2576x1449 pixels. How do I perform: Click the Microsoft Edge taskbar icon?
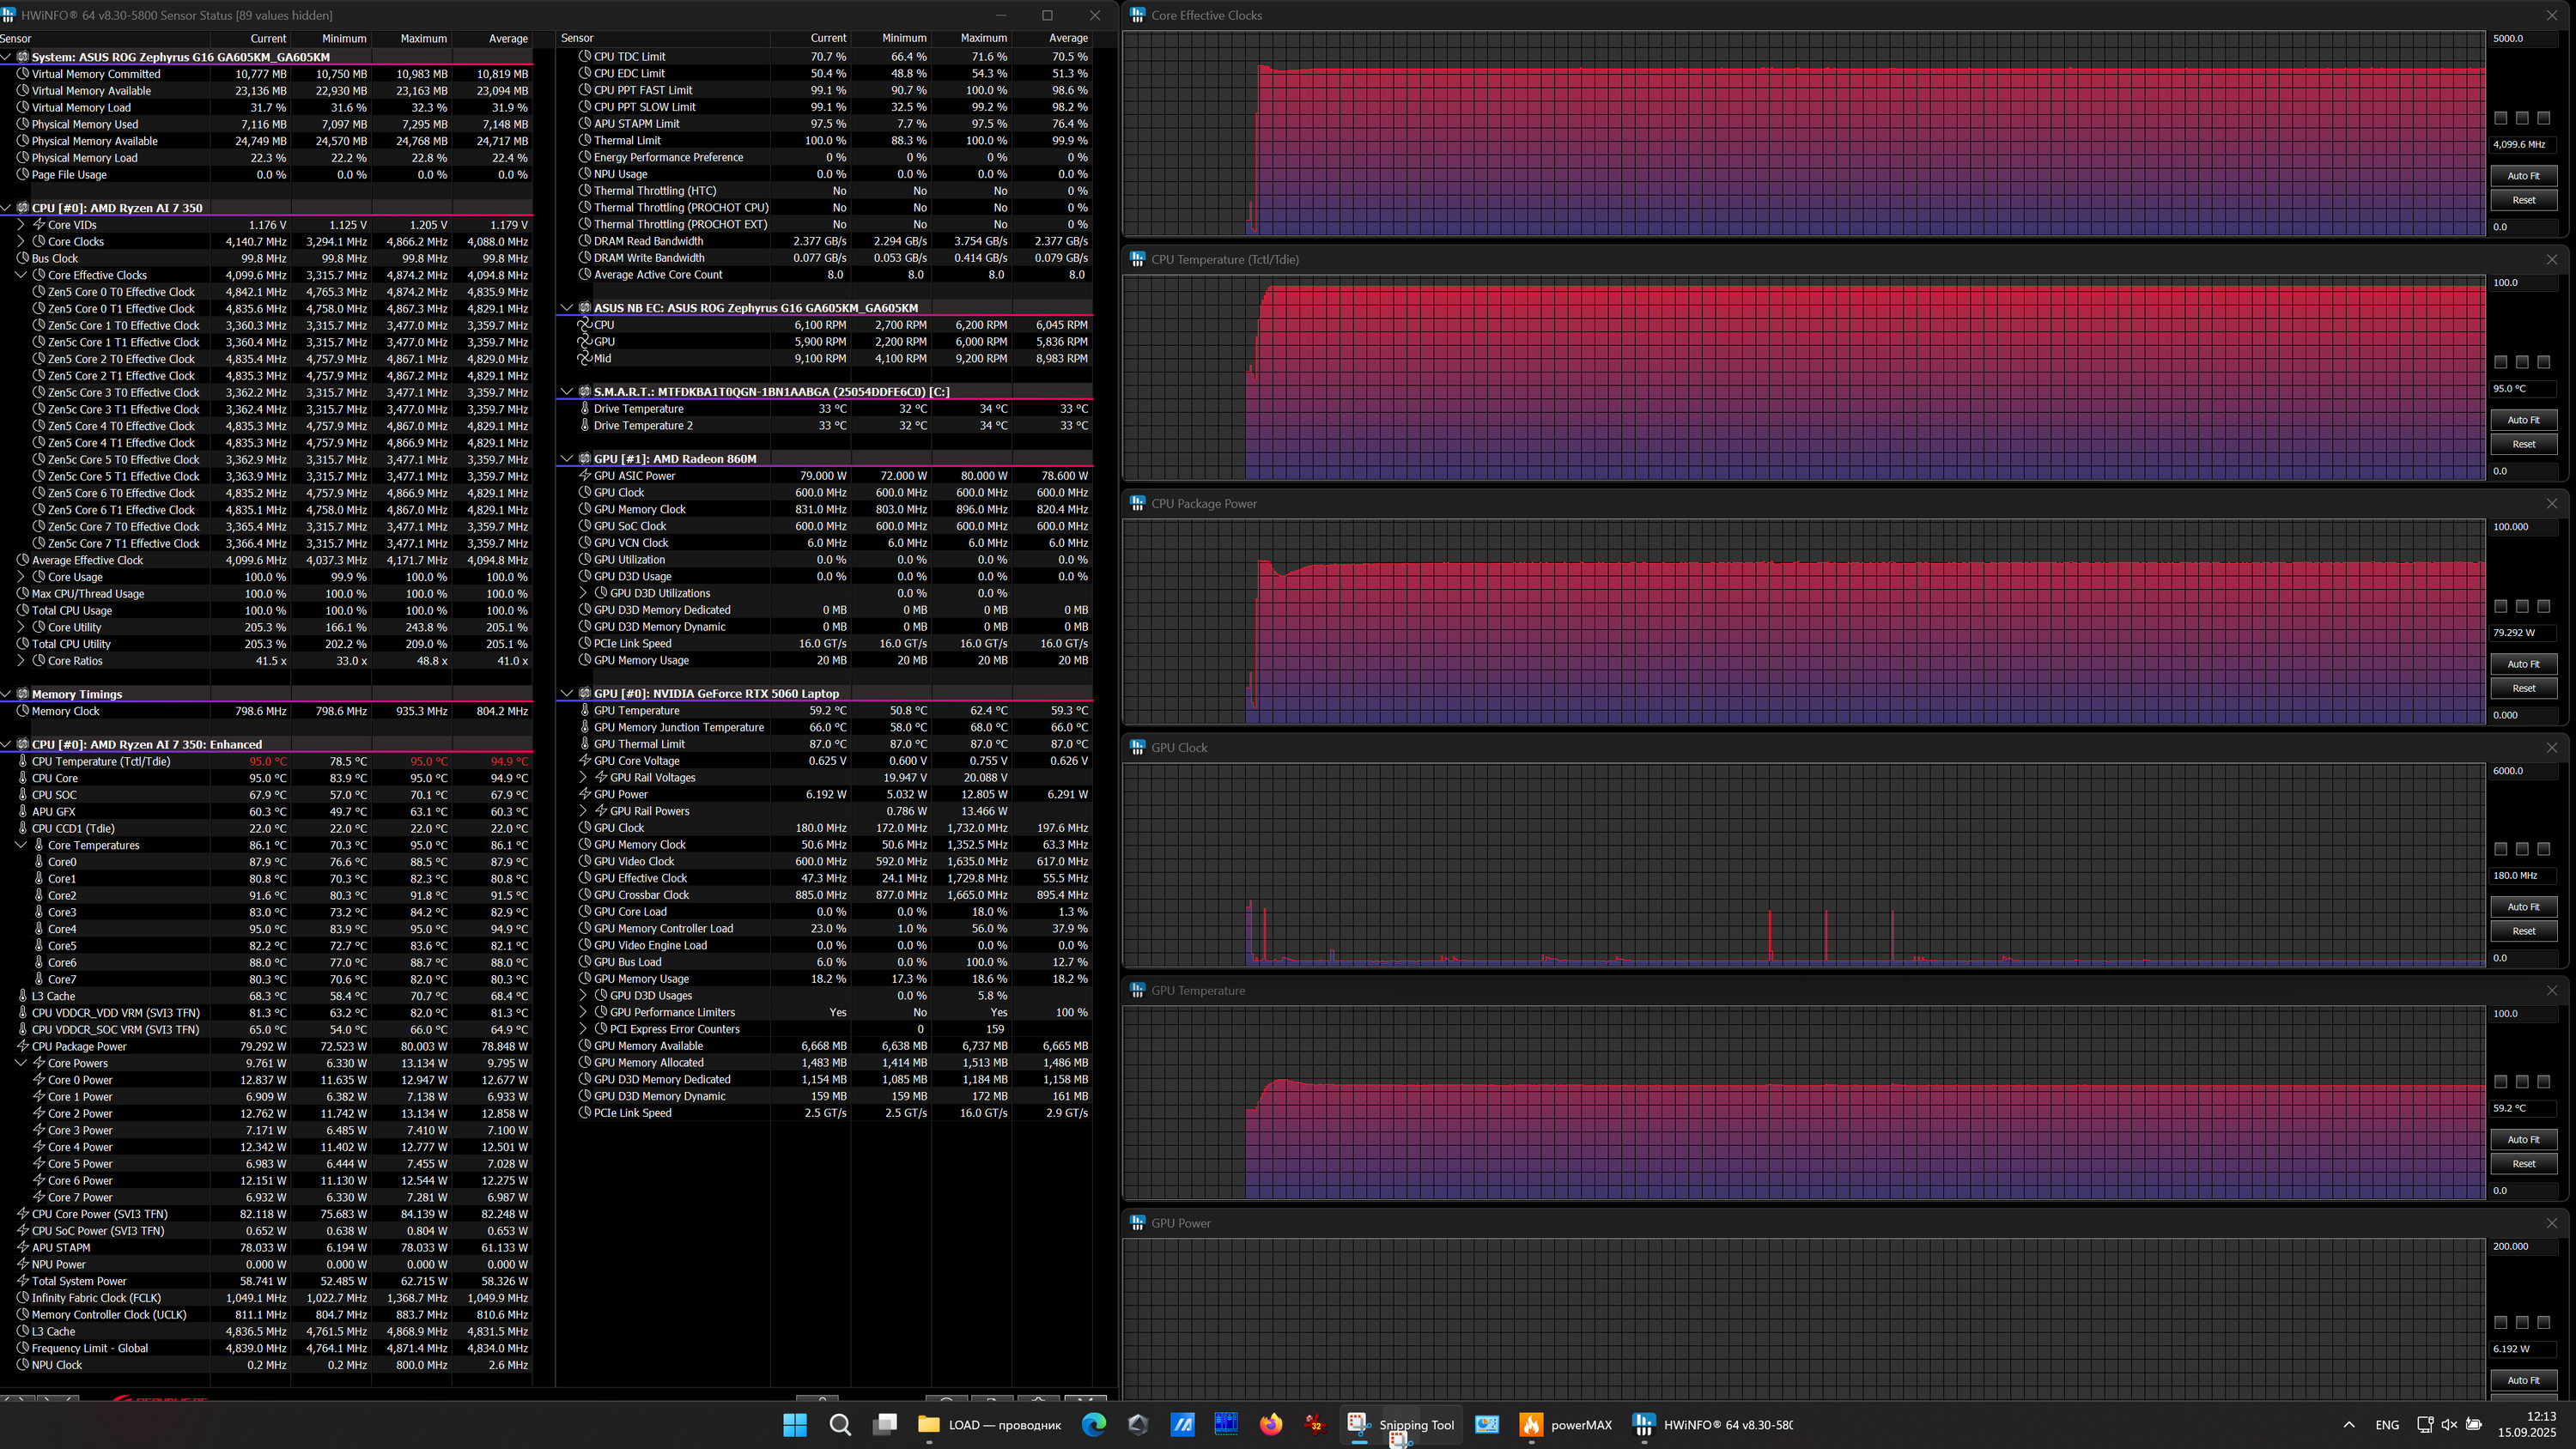(x=1093, y=1424)
